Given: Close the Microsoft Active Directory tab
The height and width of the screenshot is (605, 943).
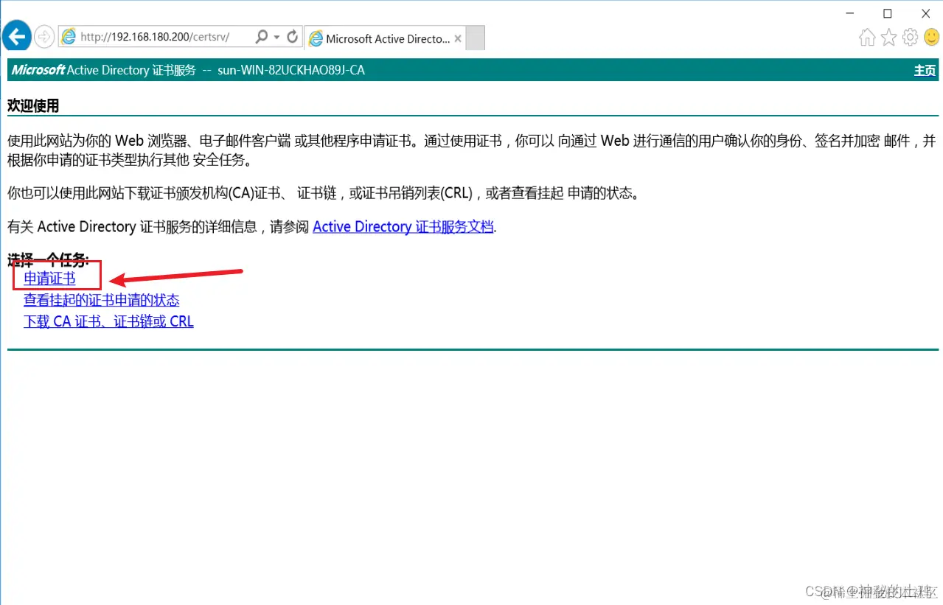Looking at the screenshot, I should click(458, 39).
